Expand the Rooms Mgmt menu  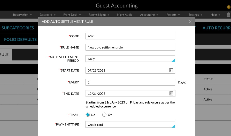(x=99, y=15)
